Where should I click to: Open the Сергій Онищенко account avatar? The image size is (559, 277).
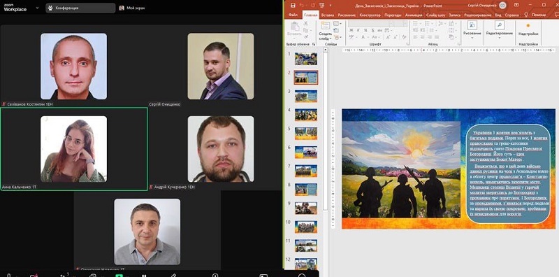click(x=502, y=6)
